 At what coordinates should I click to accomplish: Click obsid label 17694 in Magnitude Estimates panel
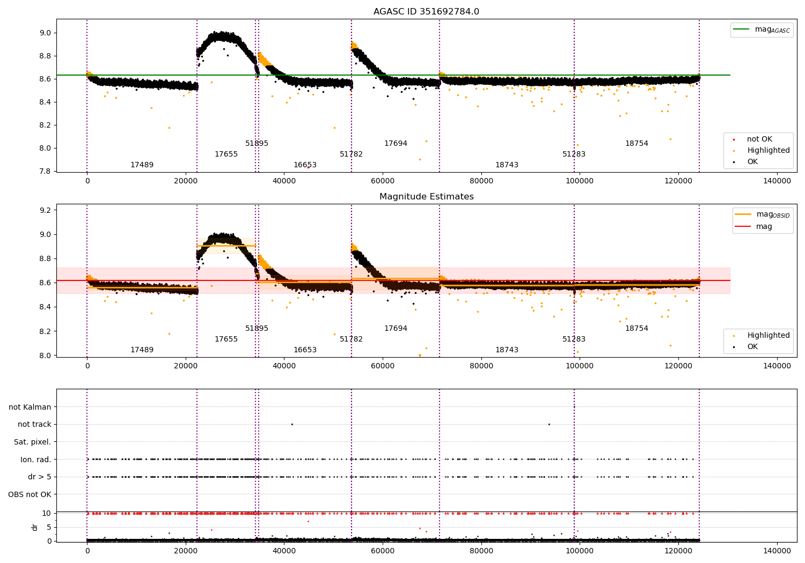point(396,328)
